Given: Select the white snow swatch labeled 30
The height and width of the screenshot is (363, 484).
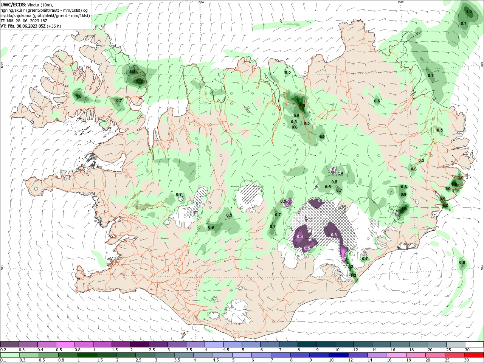Looking at the screenshot, I should click(474, 344).
